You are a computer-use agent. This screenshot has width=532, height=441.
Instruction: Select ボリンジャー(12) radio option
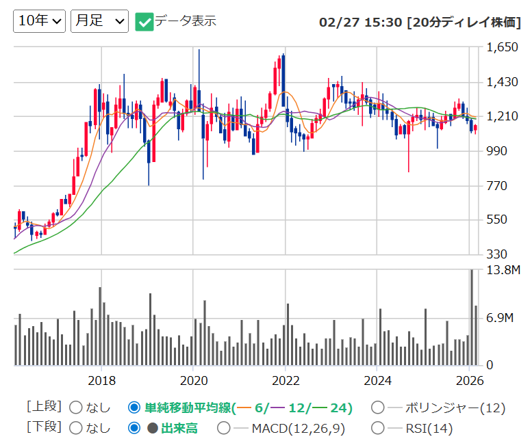pos(378,407)
